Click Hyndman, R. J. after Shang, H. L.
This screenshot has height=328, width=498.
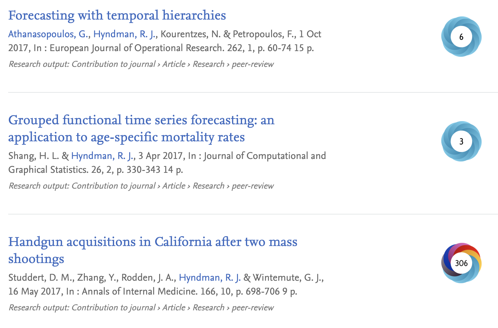102,156
